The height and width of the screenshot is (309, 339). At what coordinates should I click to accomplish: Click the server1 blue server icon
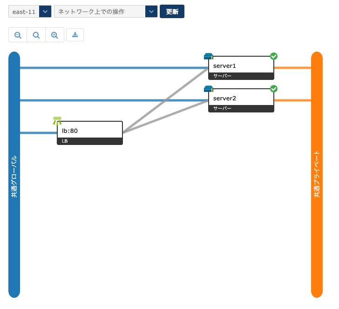(208, 56)
